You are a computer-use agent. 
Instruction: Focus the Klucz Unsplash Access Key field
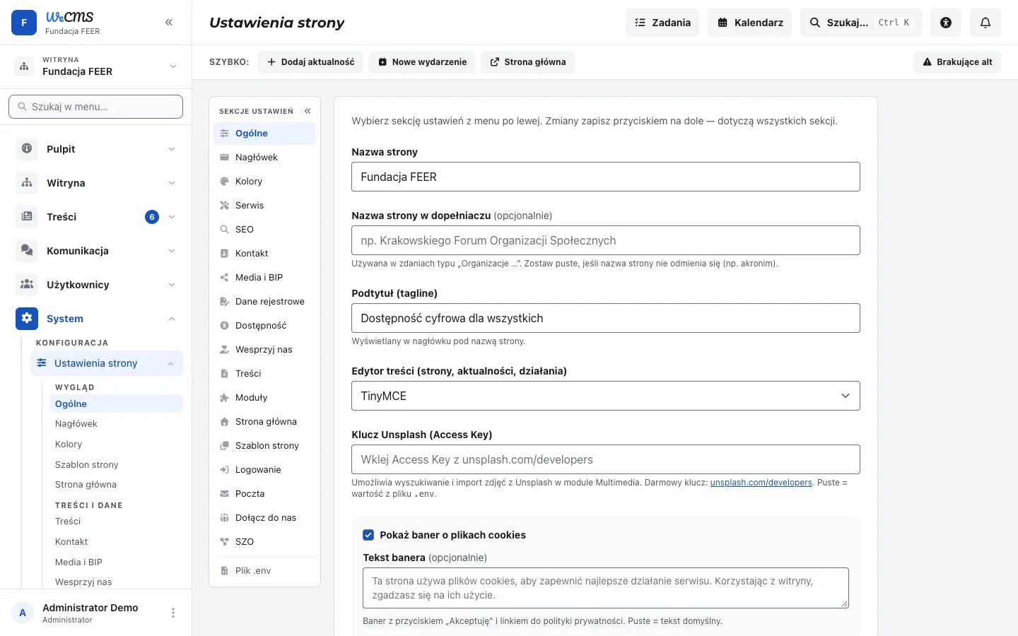pos(606,459)
